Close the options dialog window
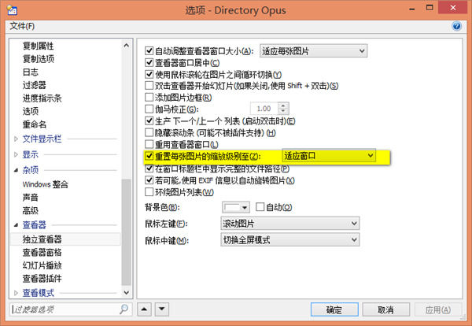Image resolution: width=472 pixels, height=326 pixels. [x=453, y=8]
